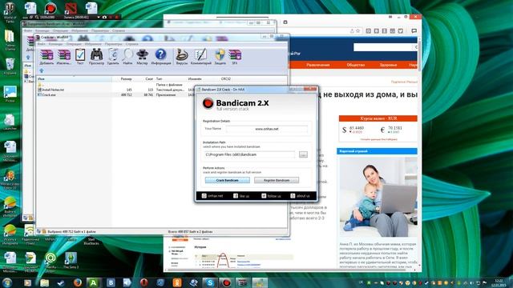Viewport: 513px width, 288px height.
Task: Click the Test (Тест) clipboard icon
Action: (80, 57)
